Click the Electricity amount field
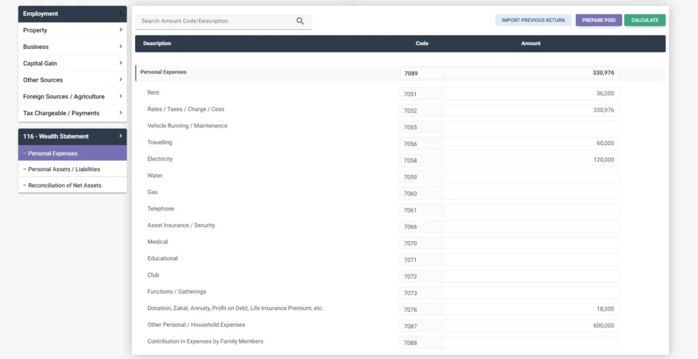Image resolution: width=698 pixels, height=359 pixels. coord(531,159)
